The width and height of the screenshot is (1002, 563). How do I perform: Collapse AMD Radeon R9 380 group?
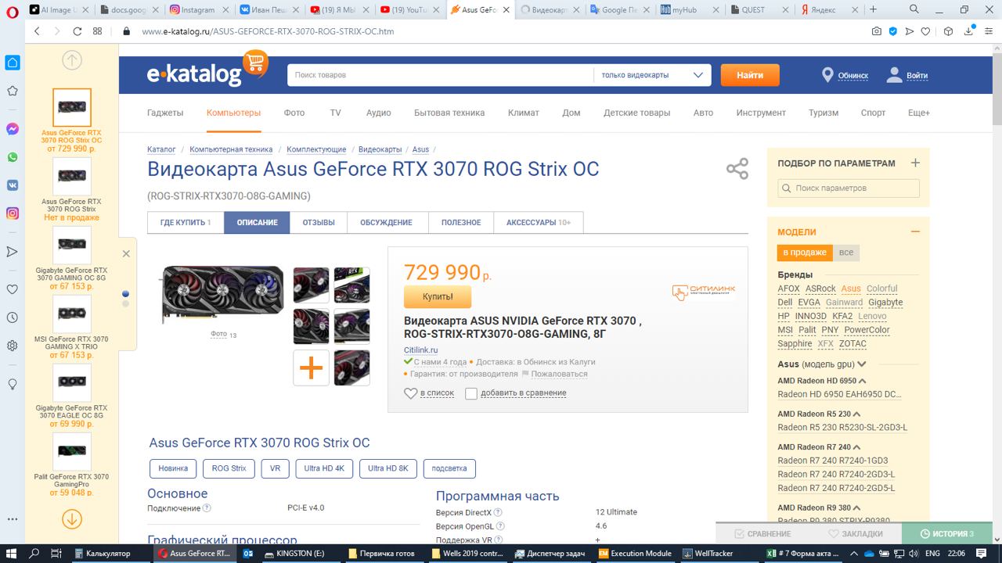point(857,507)
